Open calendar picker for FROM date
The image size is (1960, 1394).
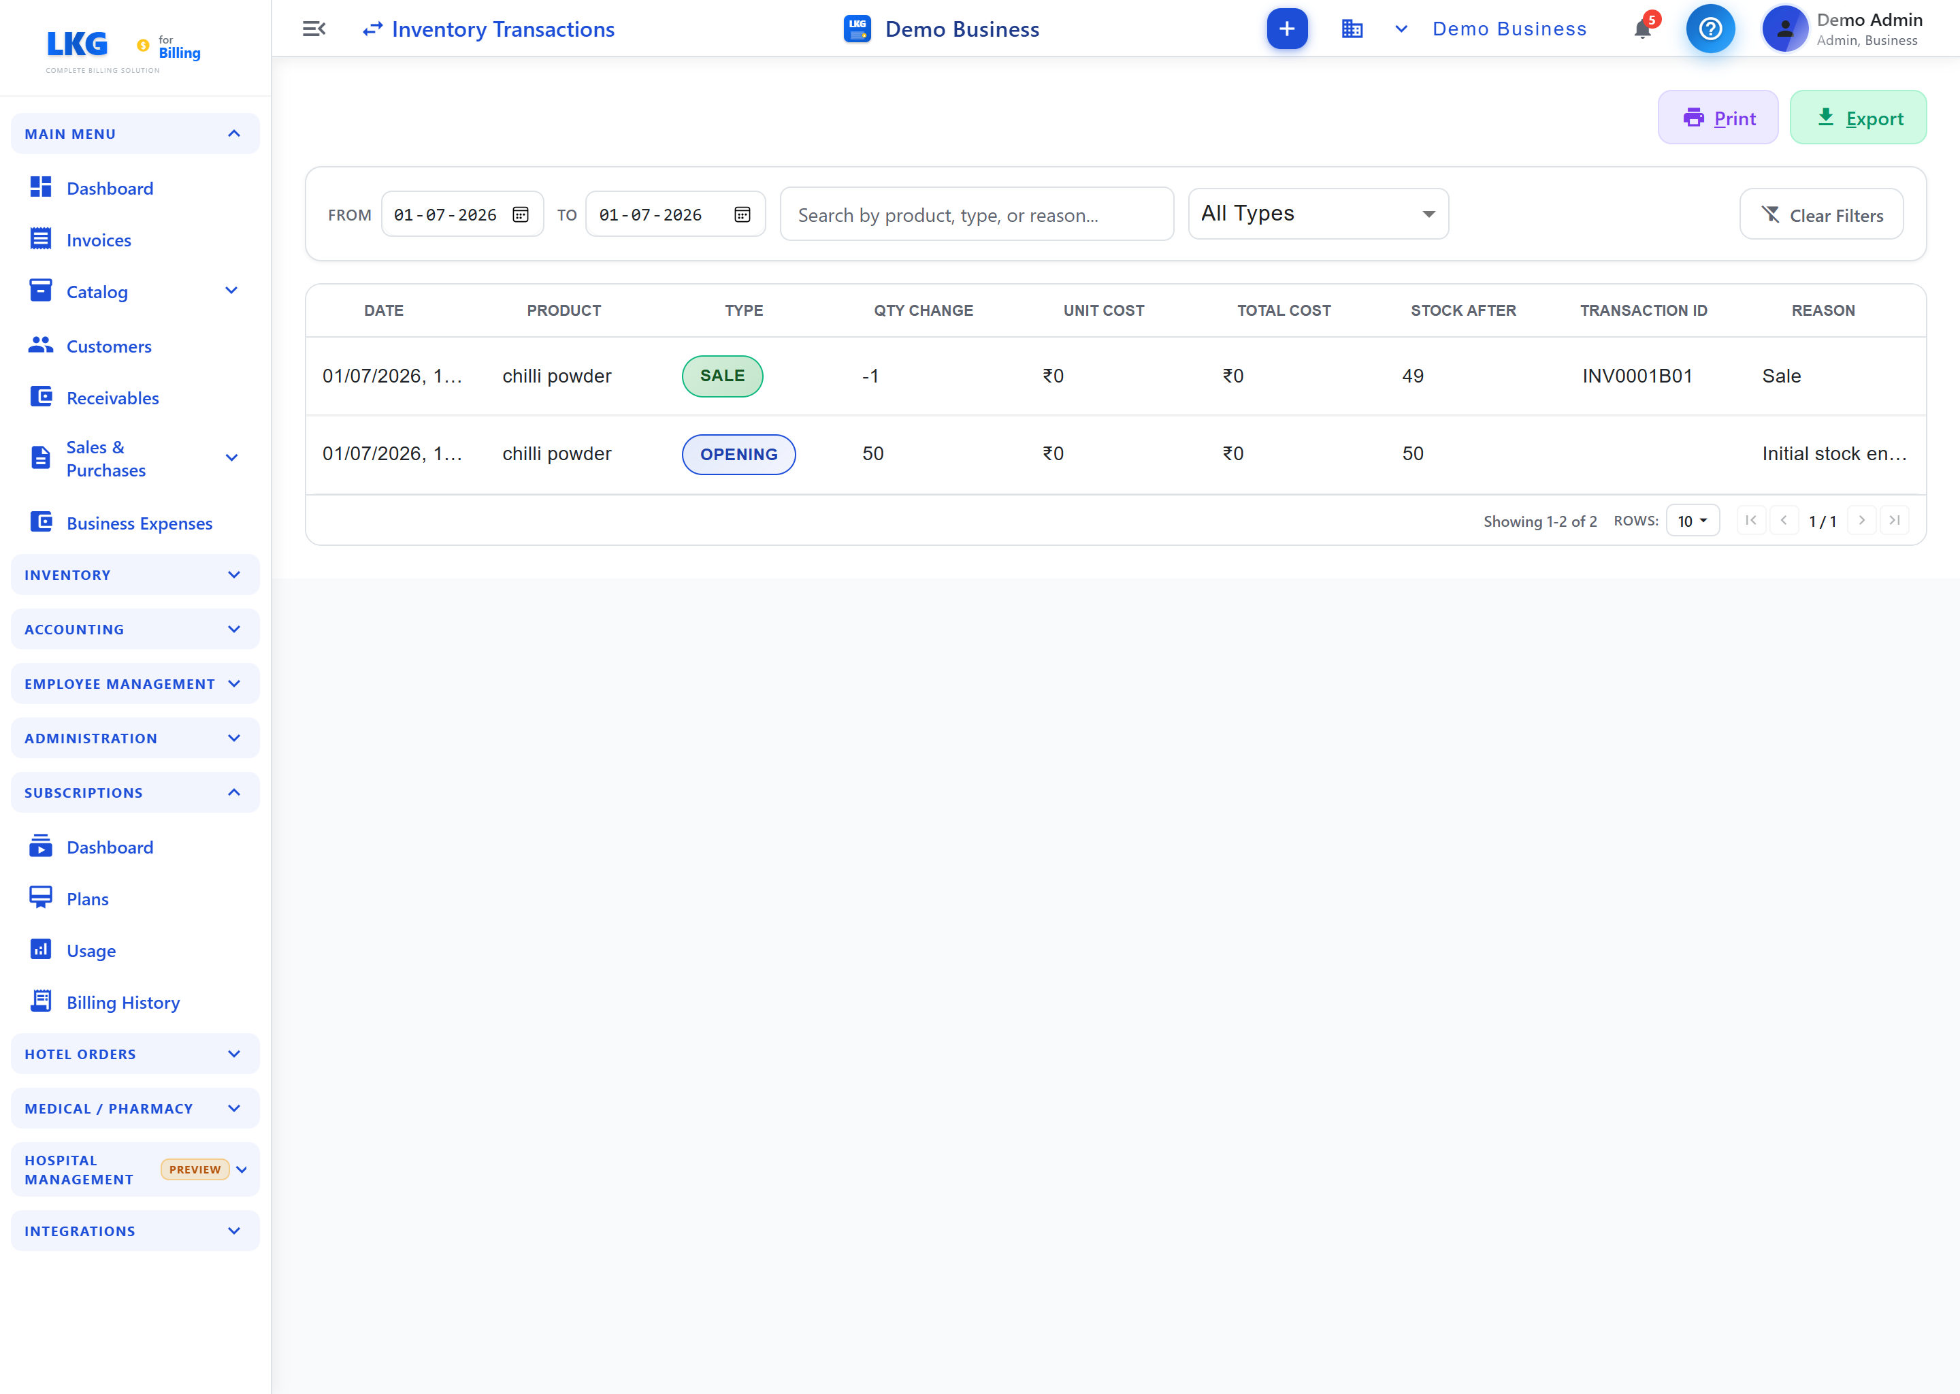(x=520, y=214)
